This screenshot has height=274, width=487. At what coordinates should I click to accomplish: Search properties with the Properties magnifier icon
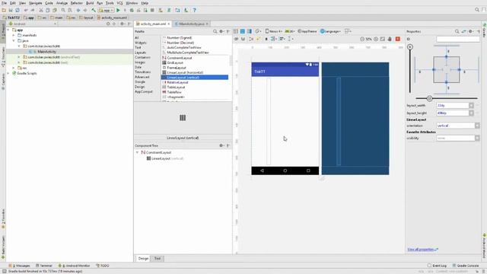(x=457, y=31)
